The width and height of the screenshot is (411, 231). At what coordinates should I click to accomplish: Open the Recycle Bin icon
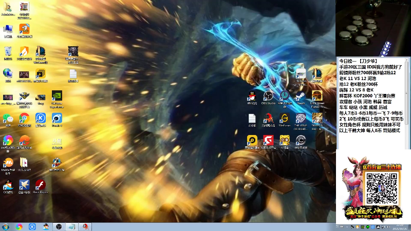click(8, 53)
